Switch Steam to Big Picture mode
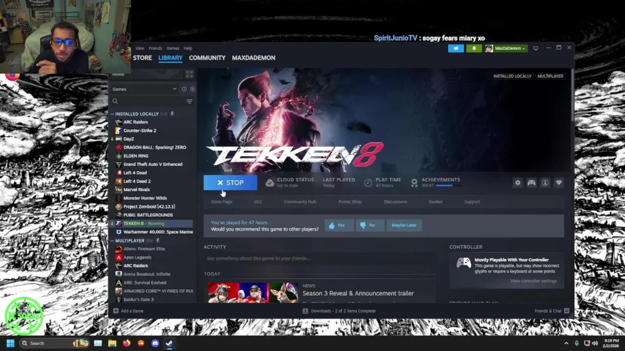 [536, 48]
